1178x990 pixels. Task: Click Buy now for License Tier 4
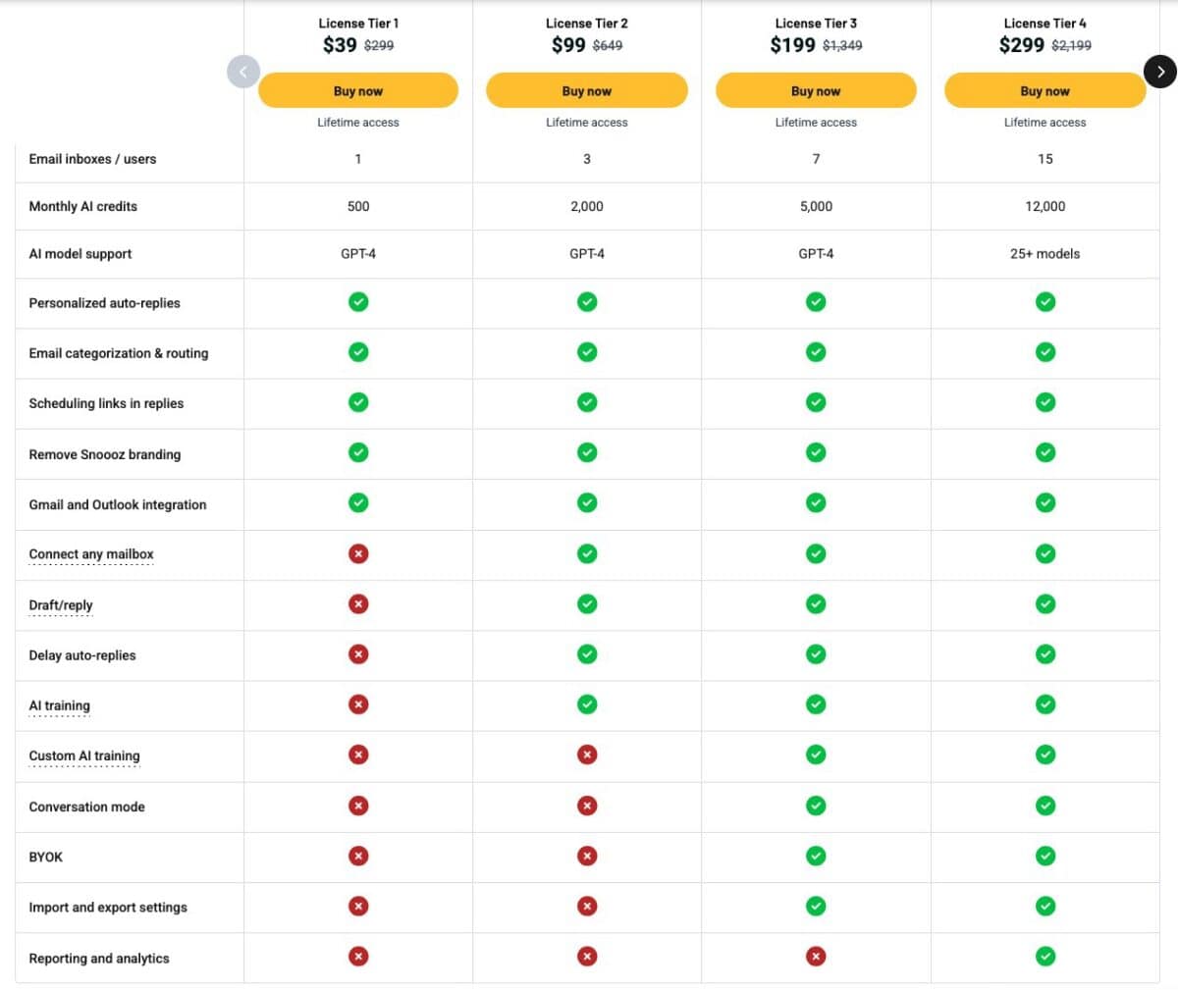coord(1045,90)
